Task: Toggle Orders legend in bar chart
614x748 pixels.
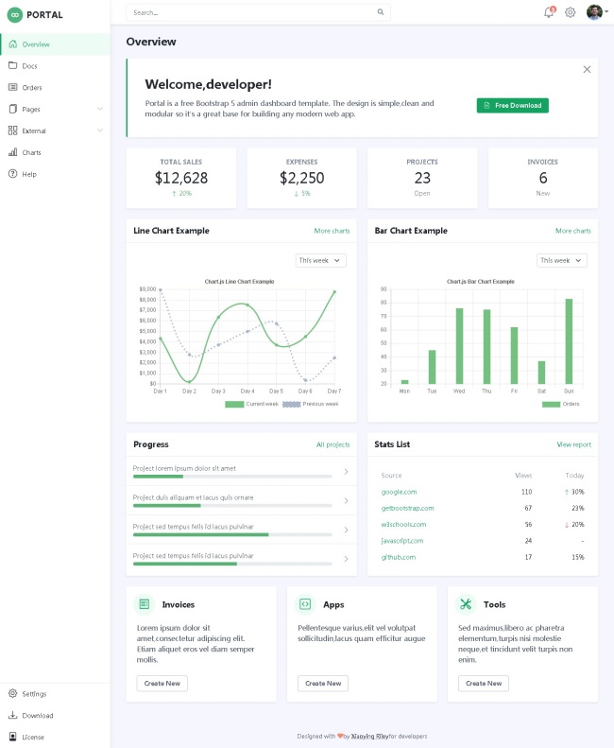Action: (561, 404)
